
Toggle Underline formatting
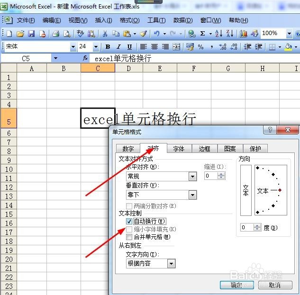click(129, 47)
